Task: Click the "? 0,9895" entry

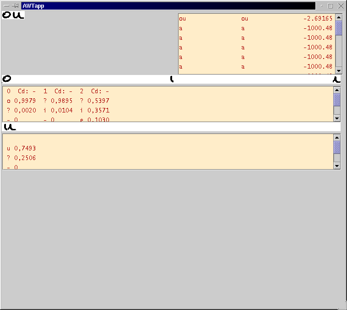Action: 58,101
